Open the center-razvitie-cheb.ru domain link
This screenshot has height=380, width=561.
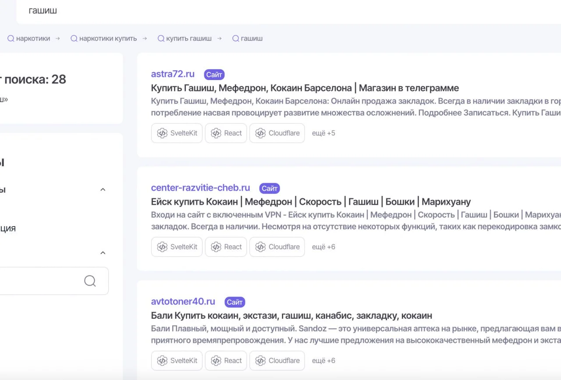click(200, 188)
